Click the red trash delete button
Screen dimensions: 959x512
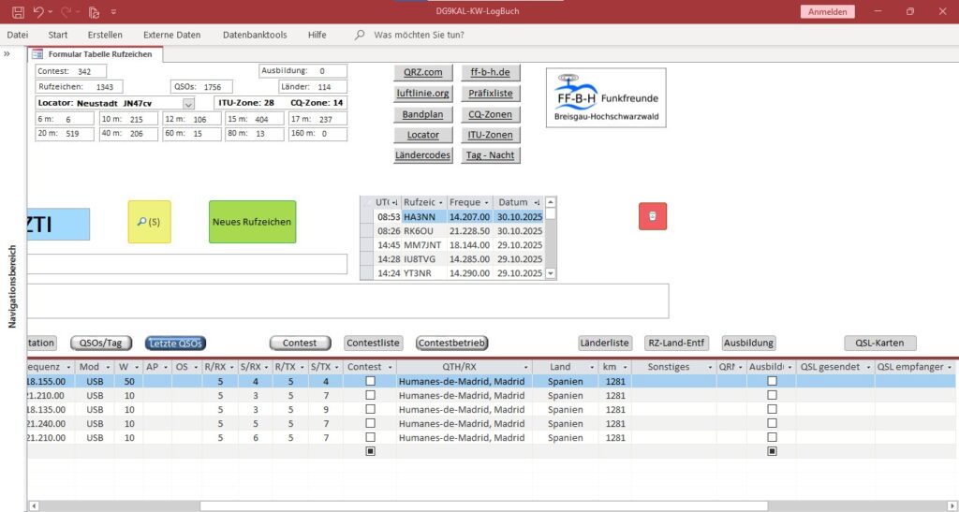[653, 216]
